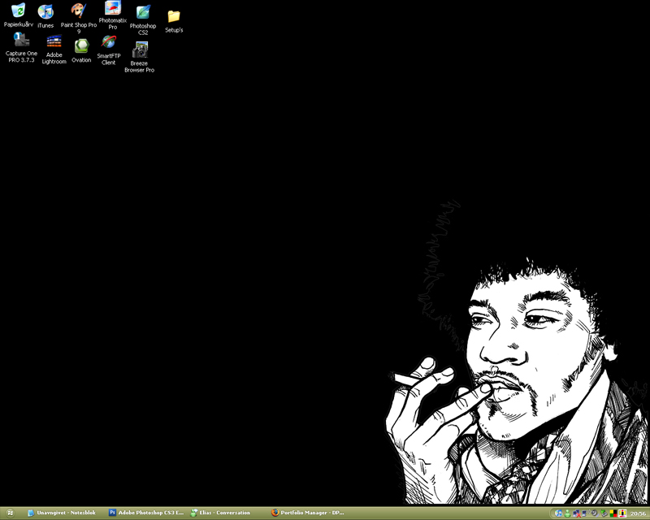650x520 pixels.
Task: Click the Breeze Browser Pro icon
Action: click(x=139, y=57)
